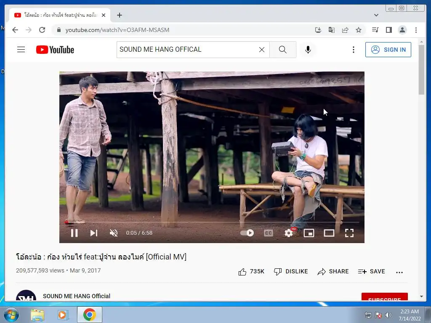431x323 pixels.
Task: Clear the search box text
Action: (262, 50)
